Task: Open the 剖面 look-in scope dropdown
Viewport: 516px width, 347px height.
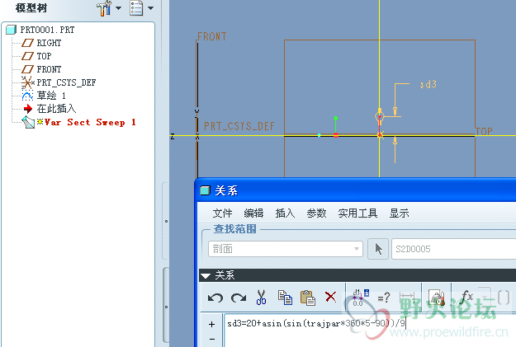Action: pos(286,249)
